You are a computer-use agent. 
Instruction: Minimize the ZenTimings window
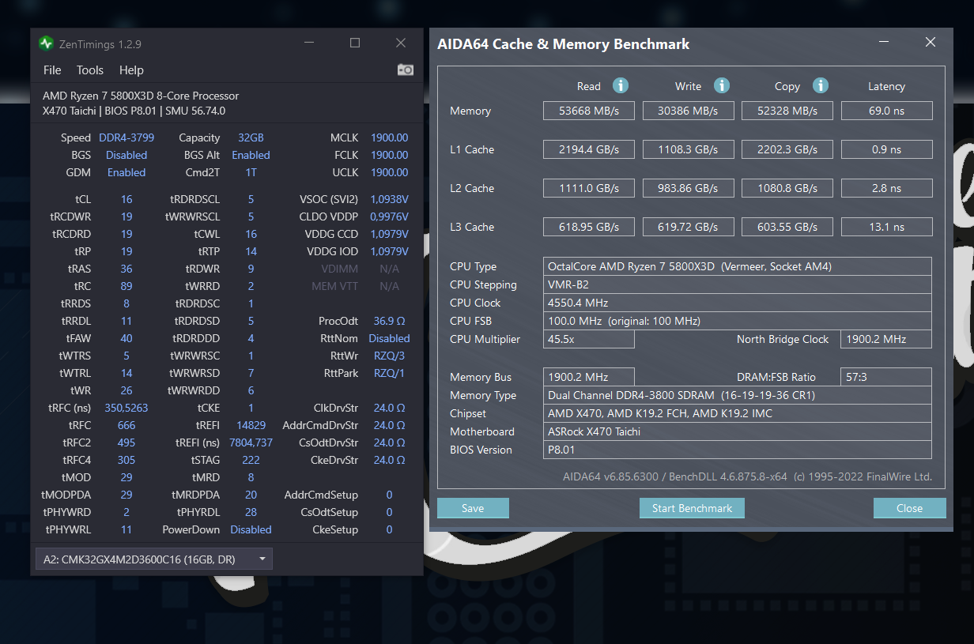coord(309,43)
